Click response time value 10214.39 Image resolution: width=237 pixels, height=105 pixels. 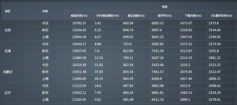tap(79, 65)
